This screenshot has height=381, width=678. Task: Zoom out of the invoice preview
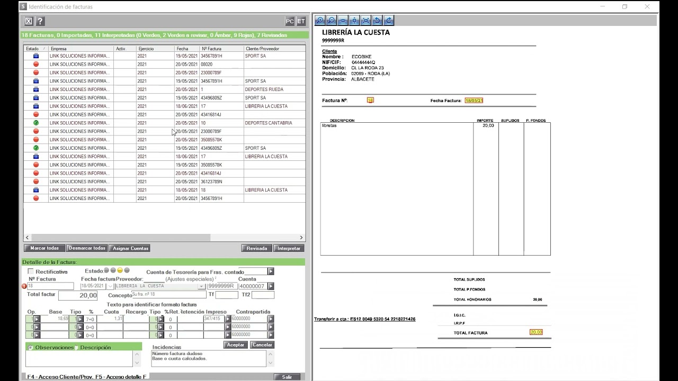(x=332, y=21)
